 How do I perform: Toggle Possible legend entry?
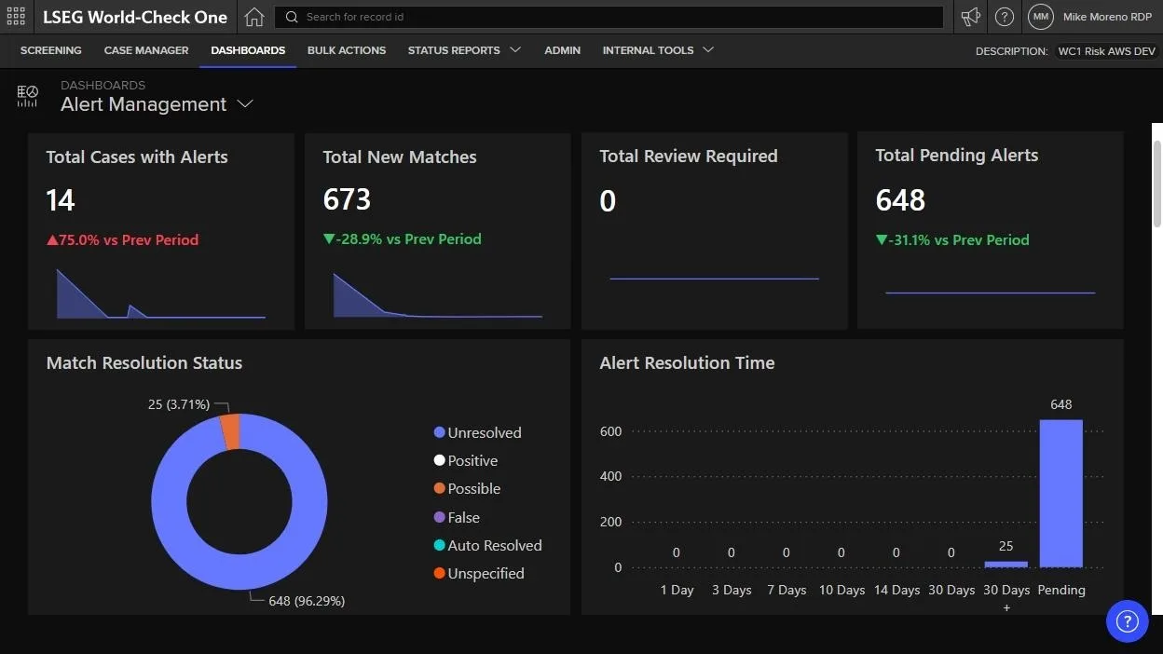point(468,489)
